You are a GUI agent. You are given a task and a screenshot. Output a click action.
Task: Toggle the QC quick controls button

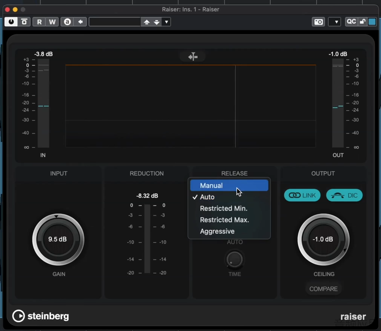point(351,21)
